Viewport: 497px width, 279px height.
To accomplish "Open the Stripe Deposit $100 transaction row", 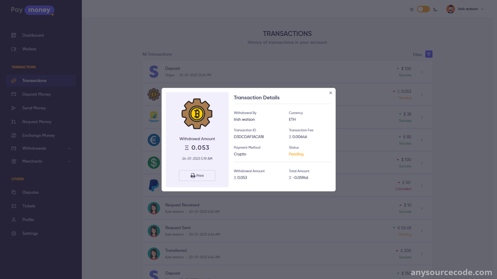I will 287,72.
